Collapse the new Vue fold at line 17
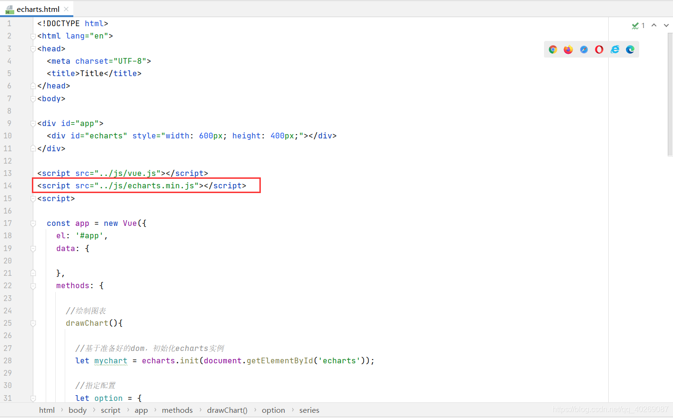This screenshot has width=673, height=418. (33, 224)
